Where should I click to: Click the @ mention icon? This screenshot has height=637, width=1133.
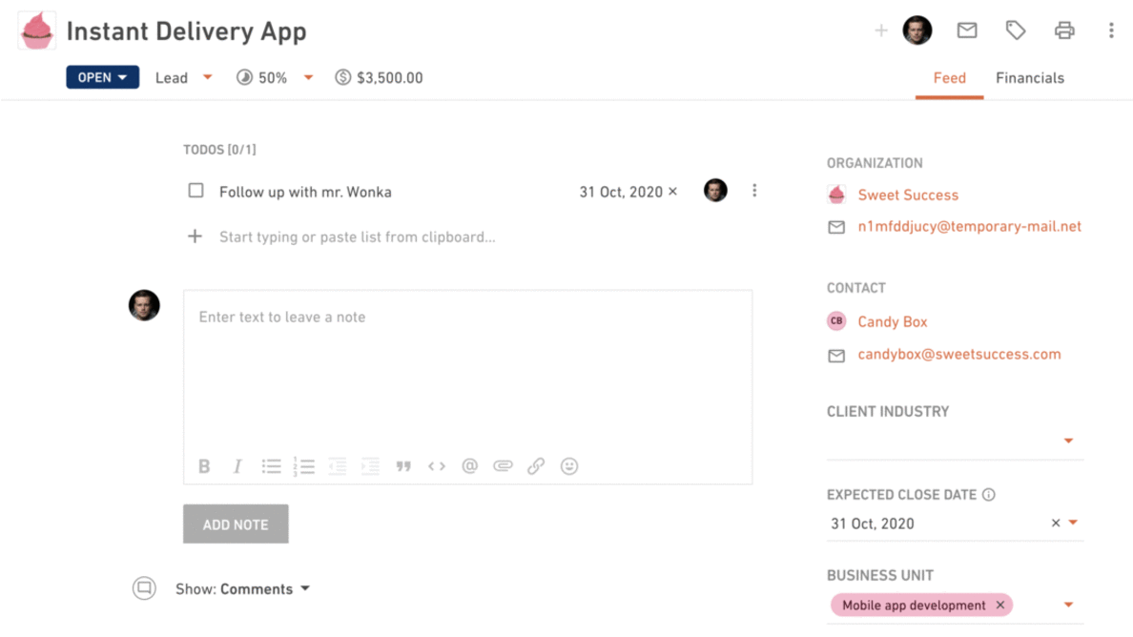(469, 466)
